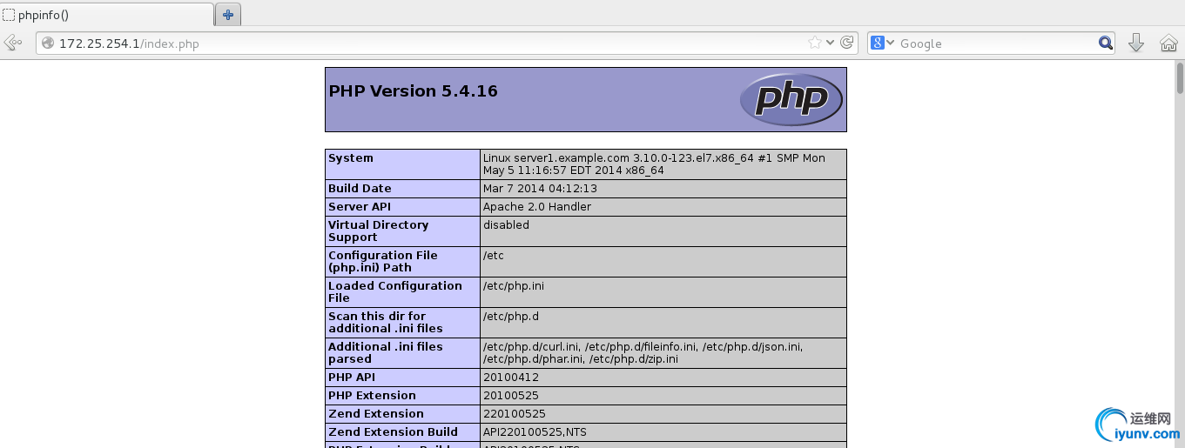Open the Downloads arrow icon
Image resolution: width=1185 pixels, height=448 pixels.
pos(1135,43)
